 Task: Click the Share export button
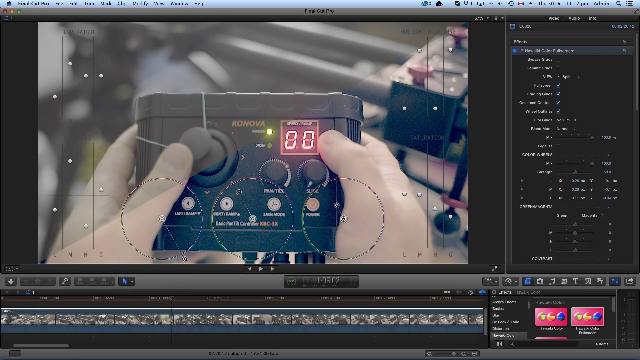point(630,281)
